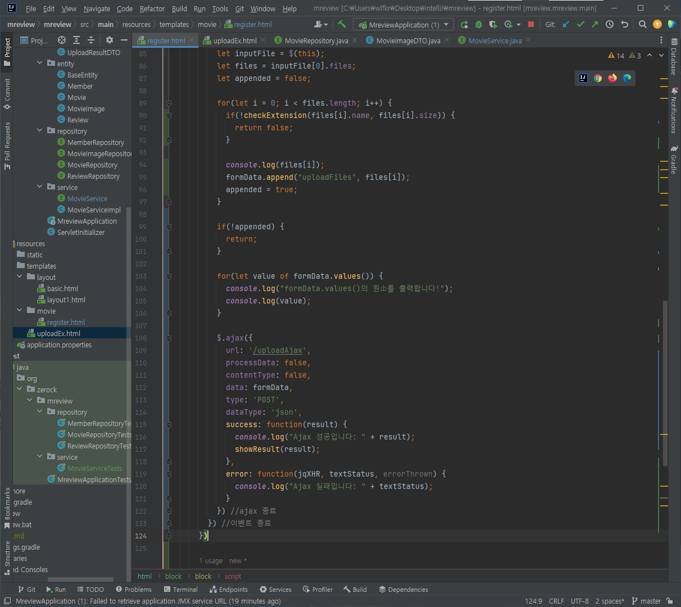Click the orange IDE update icon
This screenshot has height=607, width=681.
(657, 24)
